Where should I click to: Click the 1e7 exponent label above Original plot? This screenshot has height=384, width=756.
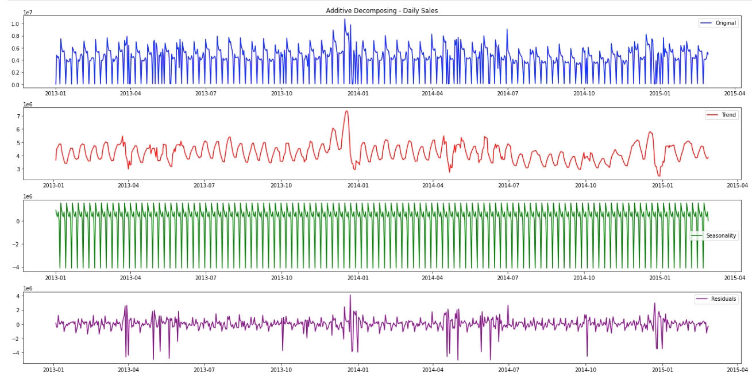tap(28, 13)
